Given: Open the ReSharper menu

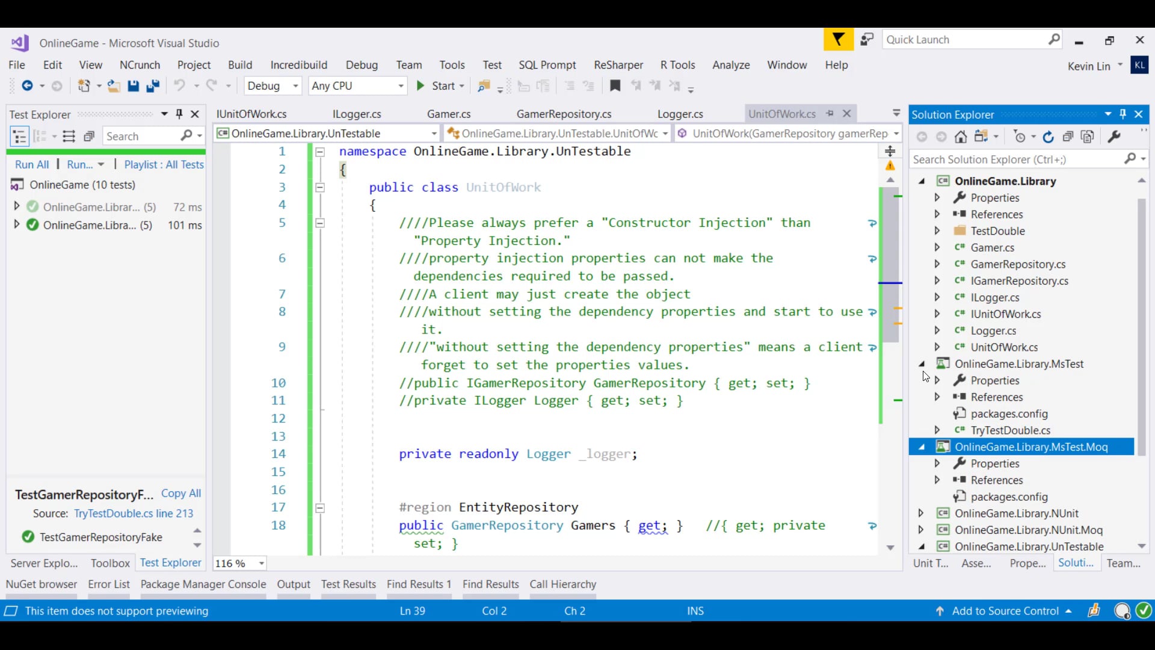Looking at the screenshot, I should tap(618, 65).
